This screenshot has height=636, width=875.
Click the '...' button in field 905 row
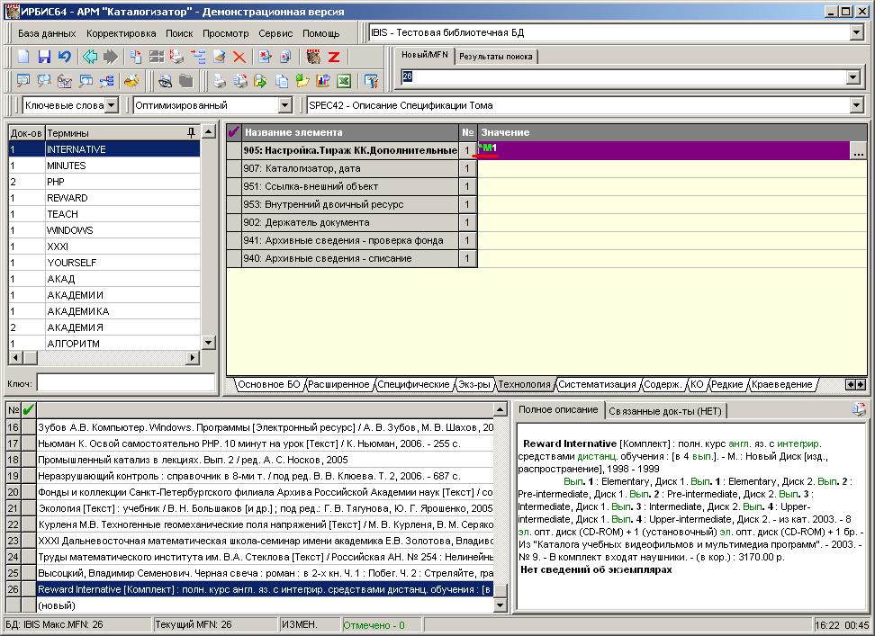point(856,151)
